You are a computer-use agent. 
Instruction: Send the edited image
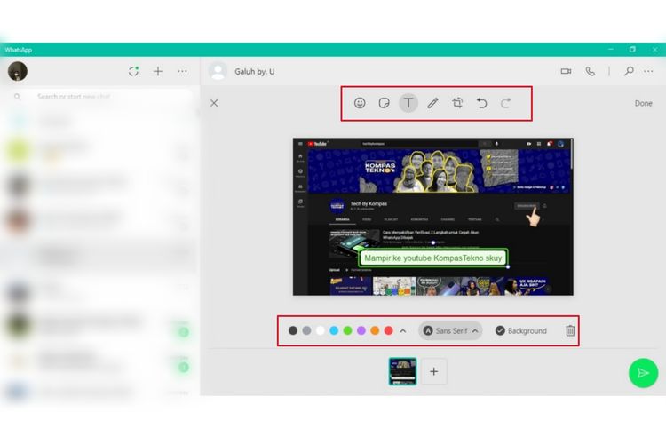[x=643, y=373]
